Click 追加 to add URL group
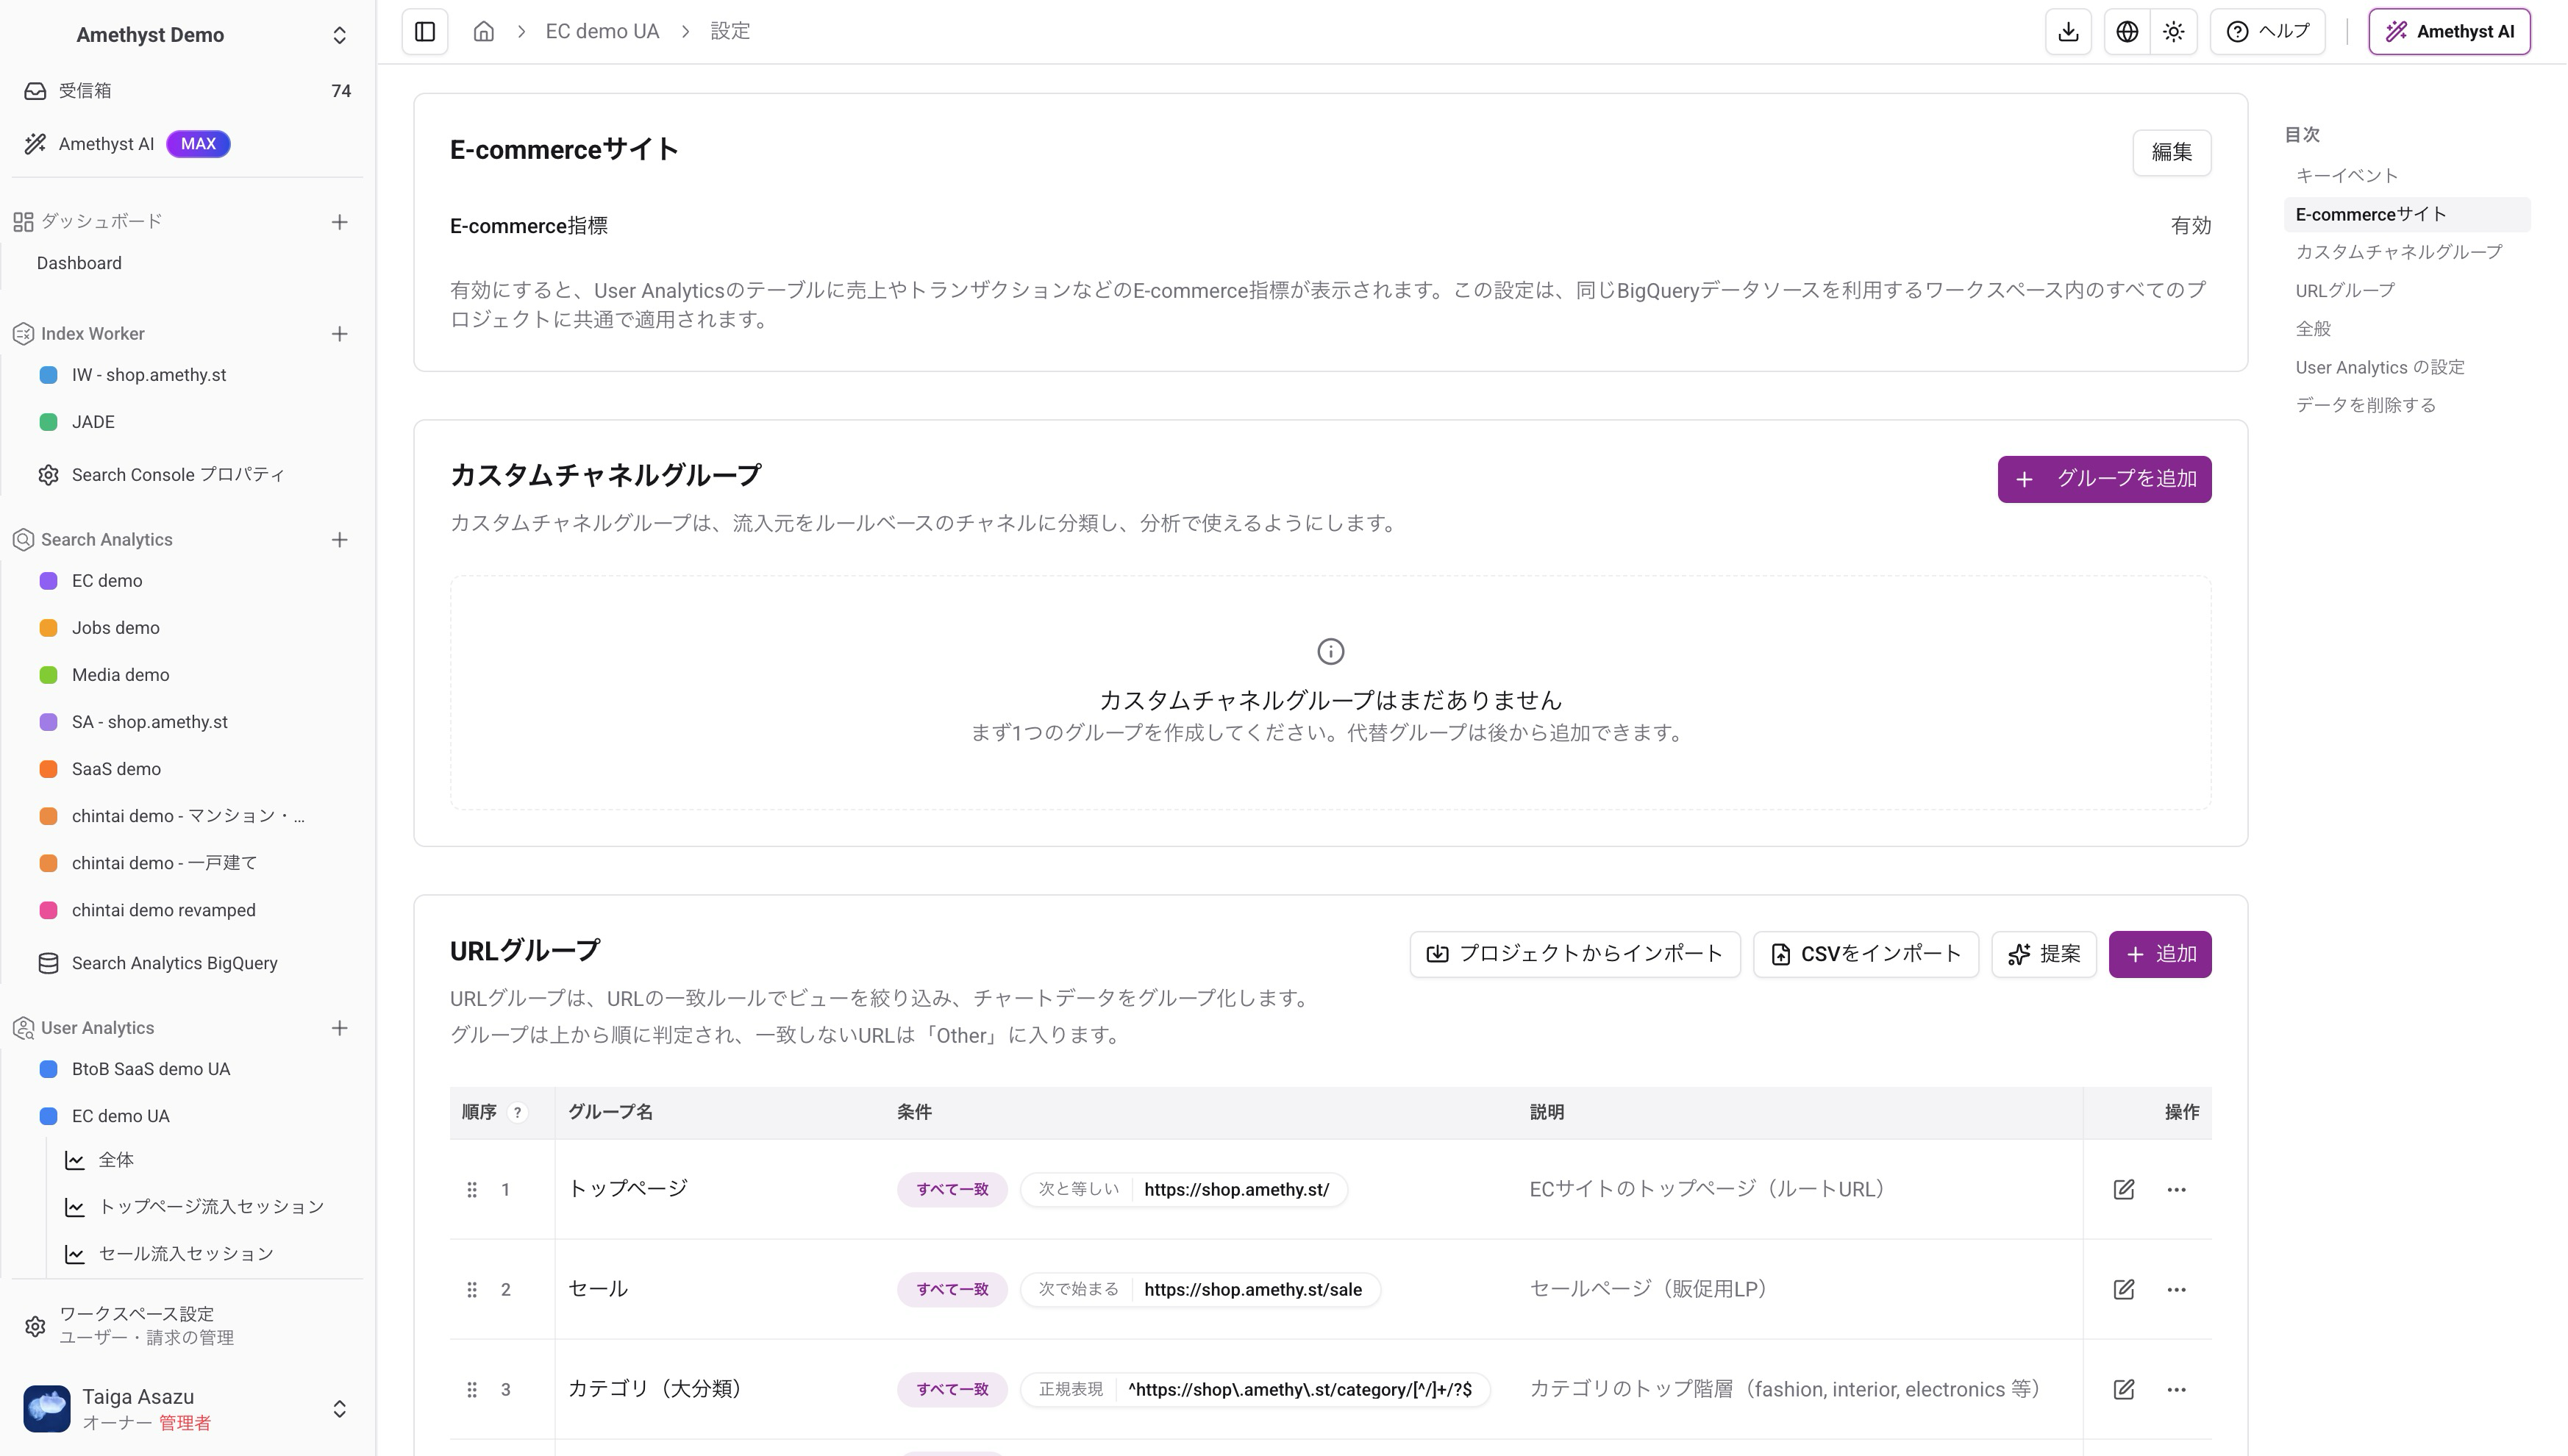Viewport: 2568px width, 1456px height. pos(2160,954)
